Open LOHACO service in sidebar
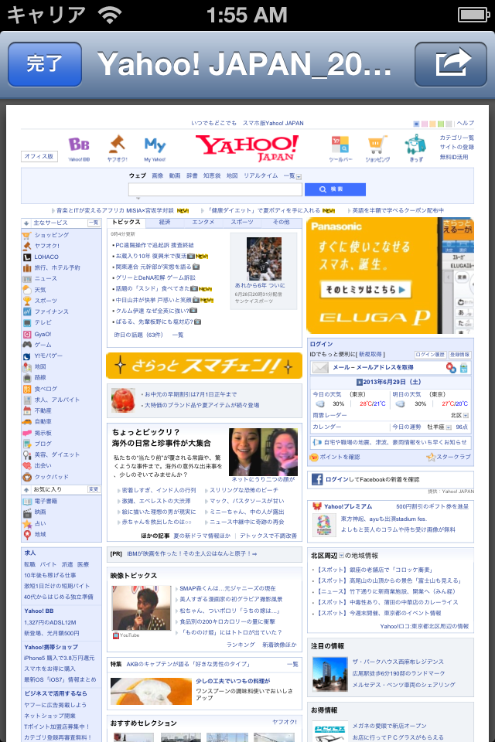Screen dimensions: 495x742 tap(46, 257)
